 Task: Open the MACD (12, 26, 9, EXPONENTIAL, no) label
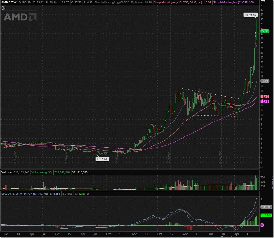[x=25, y=194]
